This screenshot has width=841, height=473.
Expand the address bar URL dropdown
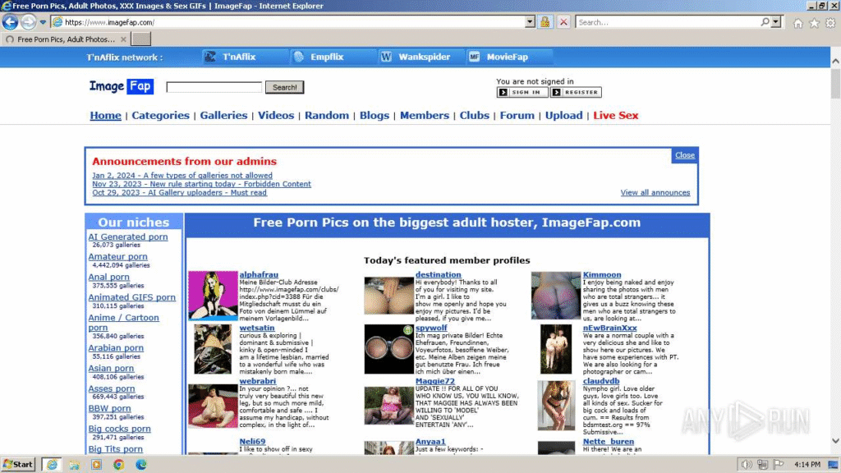[530, 22]
